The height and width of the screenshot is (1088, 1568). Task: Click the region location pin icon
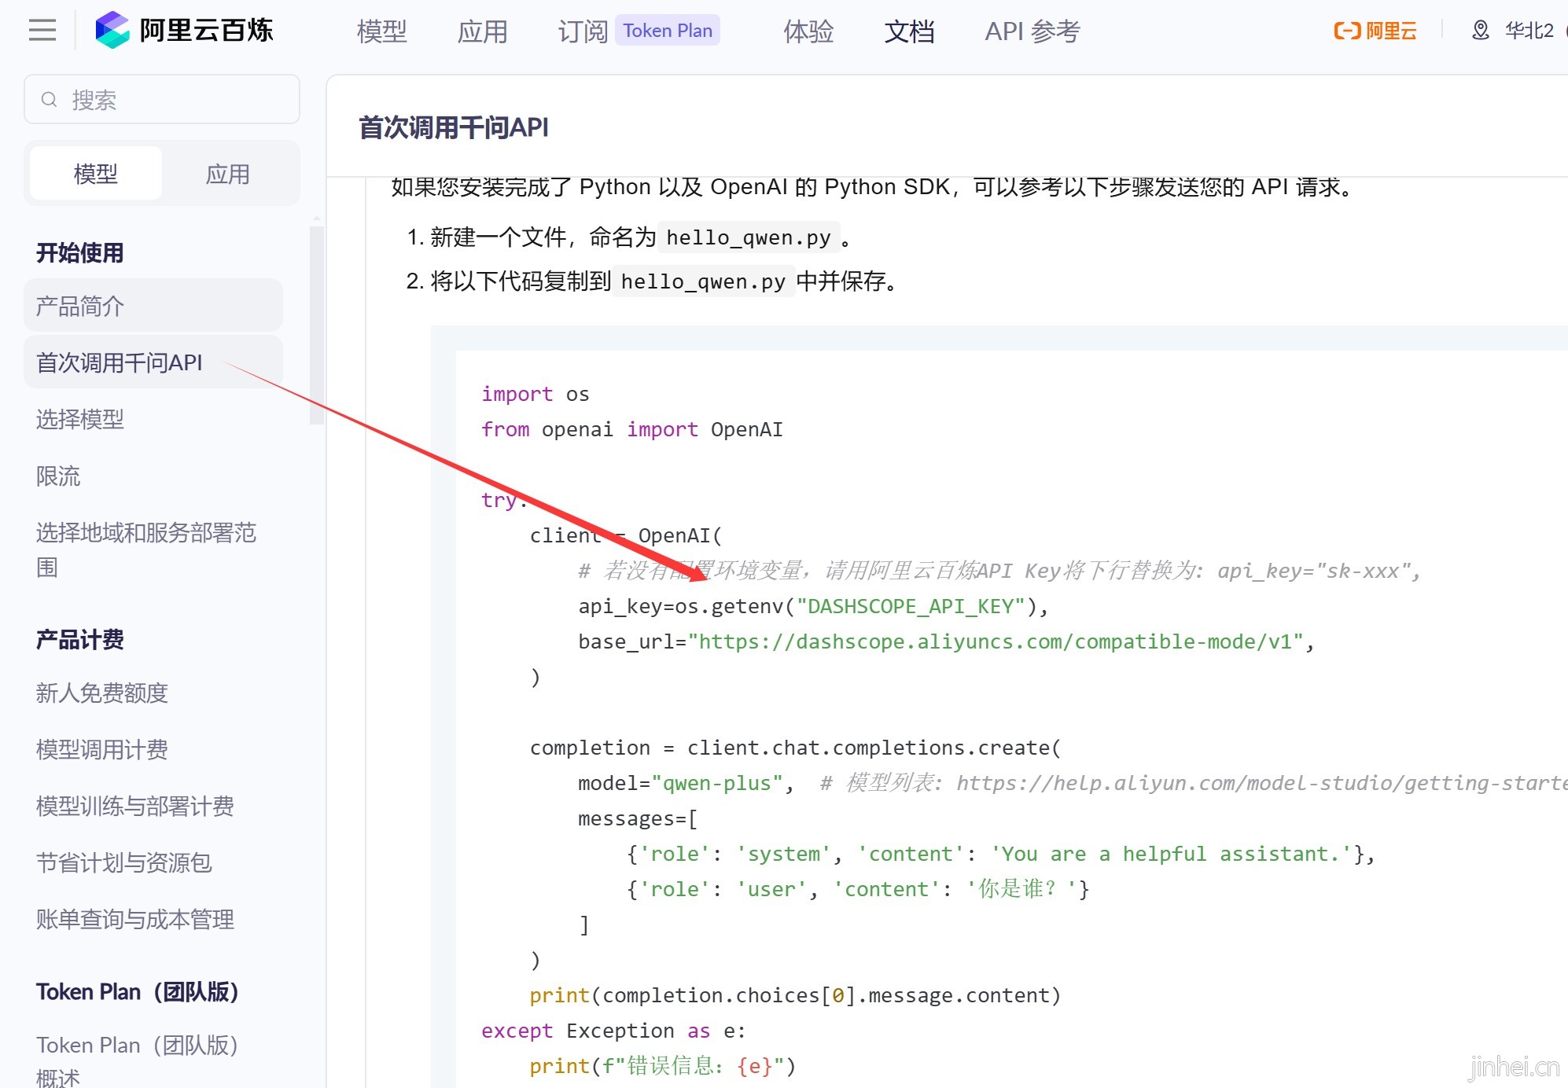(x=1481, y=31)
